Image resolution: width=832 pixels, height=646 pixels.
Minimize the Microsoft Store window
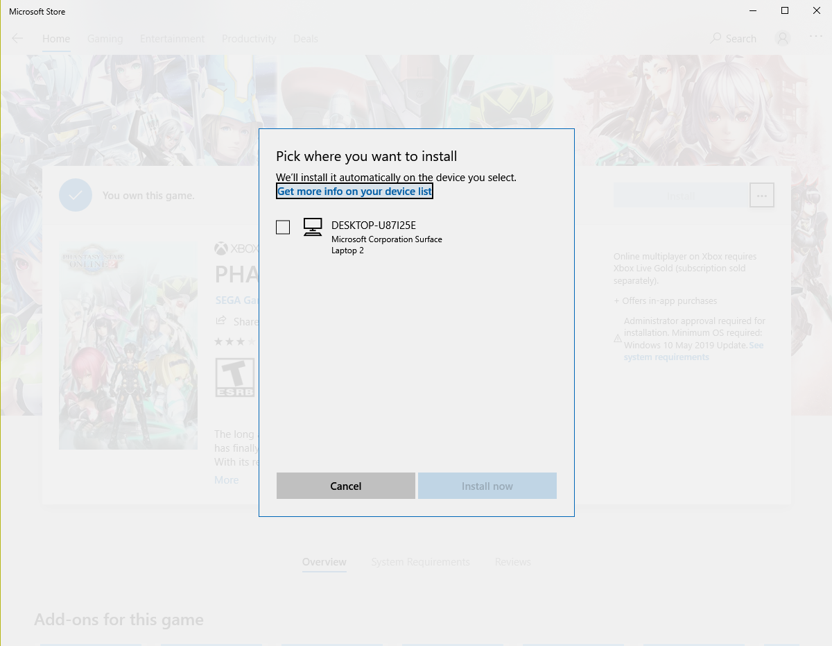(x=753, y=10)
